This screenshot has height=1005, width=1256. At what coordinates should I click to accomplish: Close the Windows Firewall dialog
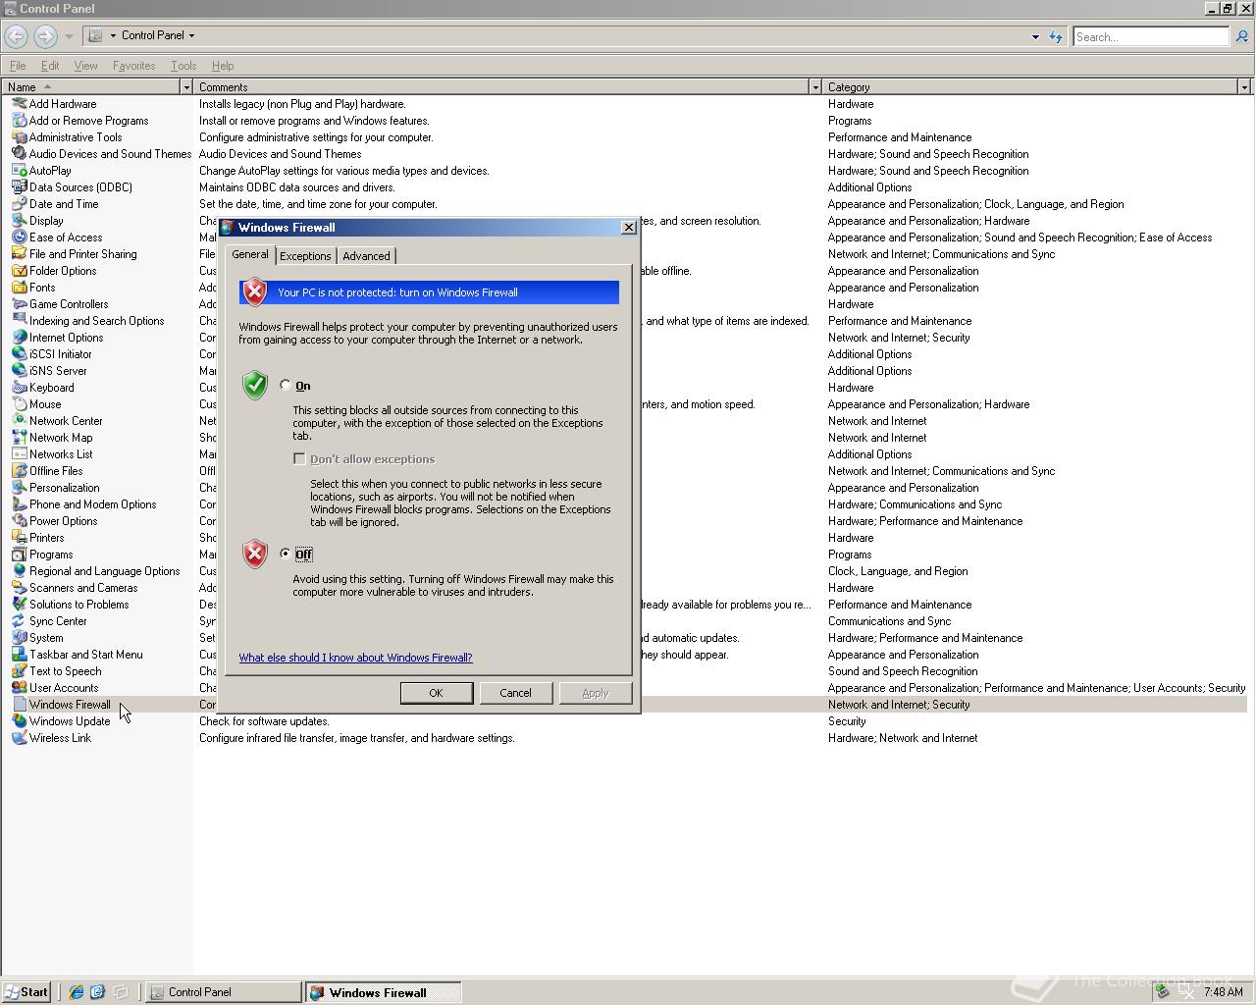[x=629, y=228]
